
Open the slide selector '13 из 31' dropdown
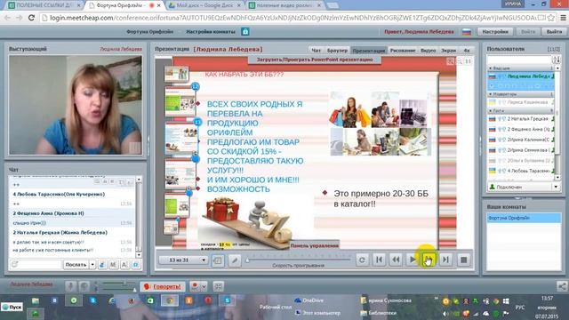coord(183,260)
